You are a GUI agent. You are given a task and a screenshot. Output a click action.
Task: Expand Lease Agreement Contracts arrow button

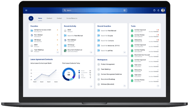tap(91, 86)
